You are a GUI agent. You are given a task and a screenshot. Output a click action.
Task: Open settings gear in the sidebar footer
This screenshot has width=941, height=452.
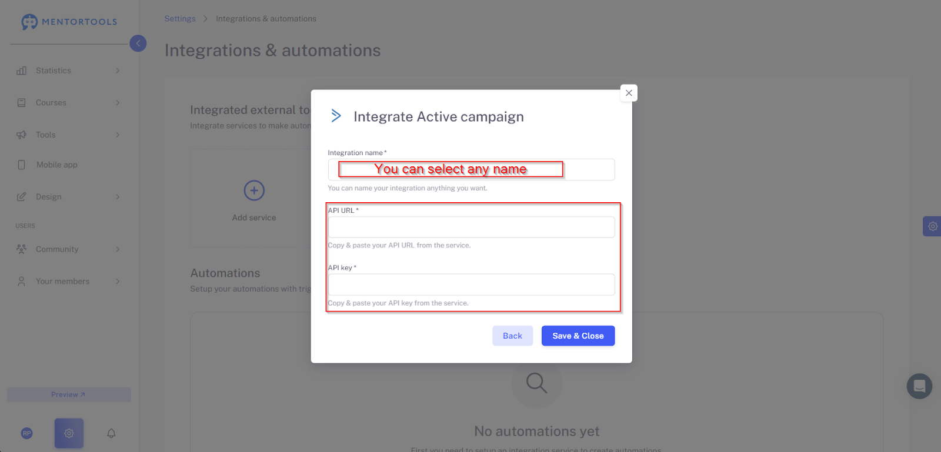pyautogui.click(x=69, y=433)
